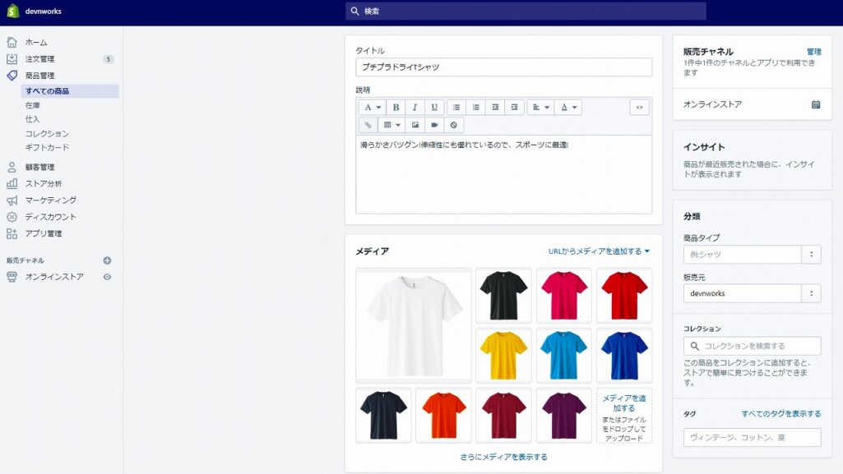Viewport: 843px width, 474px height.
Task: Open the text color picker in the editor
Action: (x=567, y=107)
